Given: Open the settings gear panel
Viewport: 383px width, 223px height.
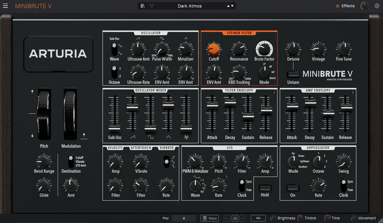Looking at the screenshot, I should click(377, 6).
